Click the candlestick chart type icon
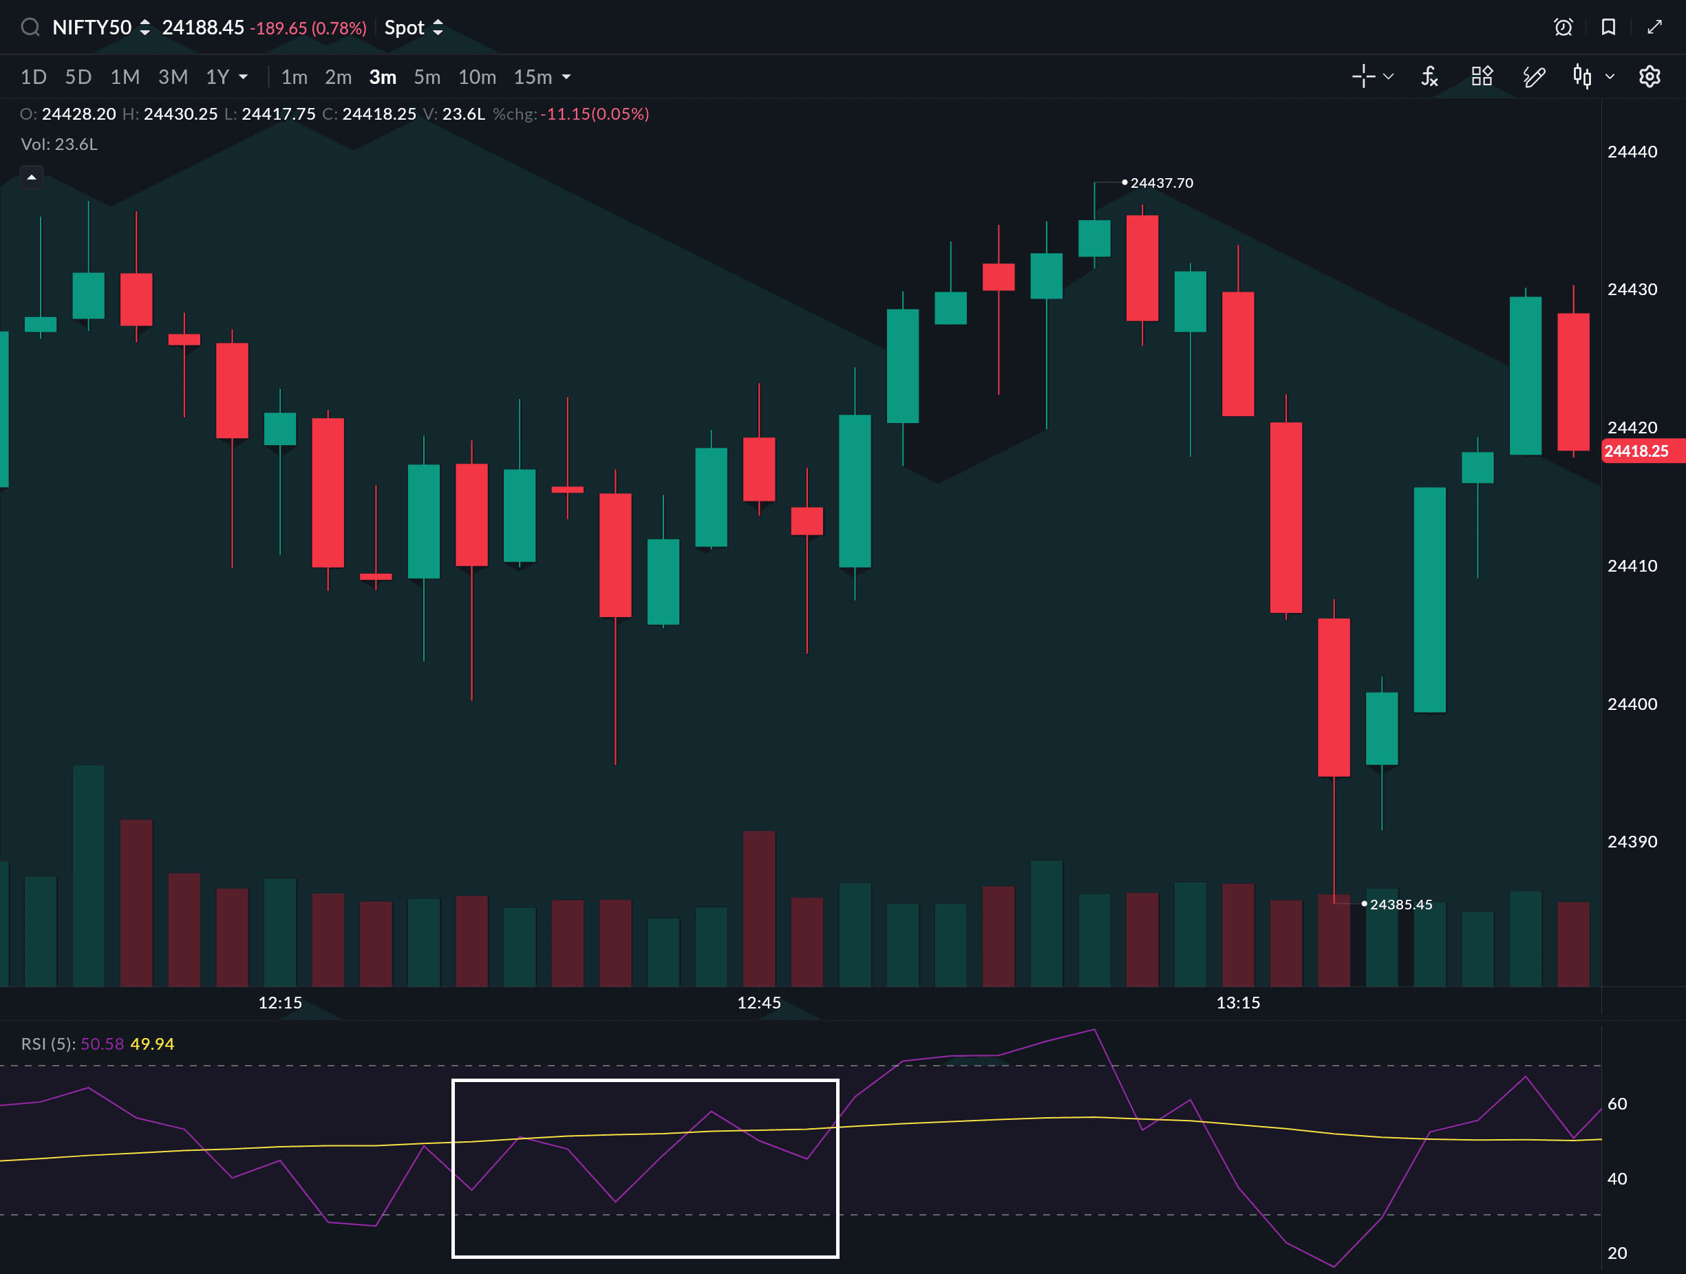This screenshot has width=1686, height=1274. [1582, 76]
